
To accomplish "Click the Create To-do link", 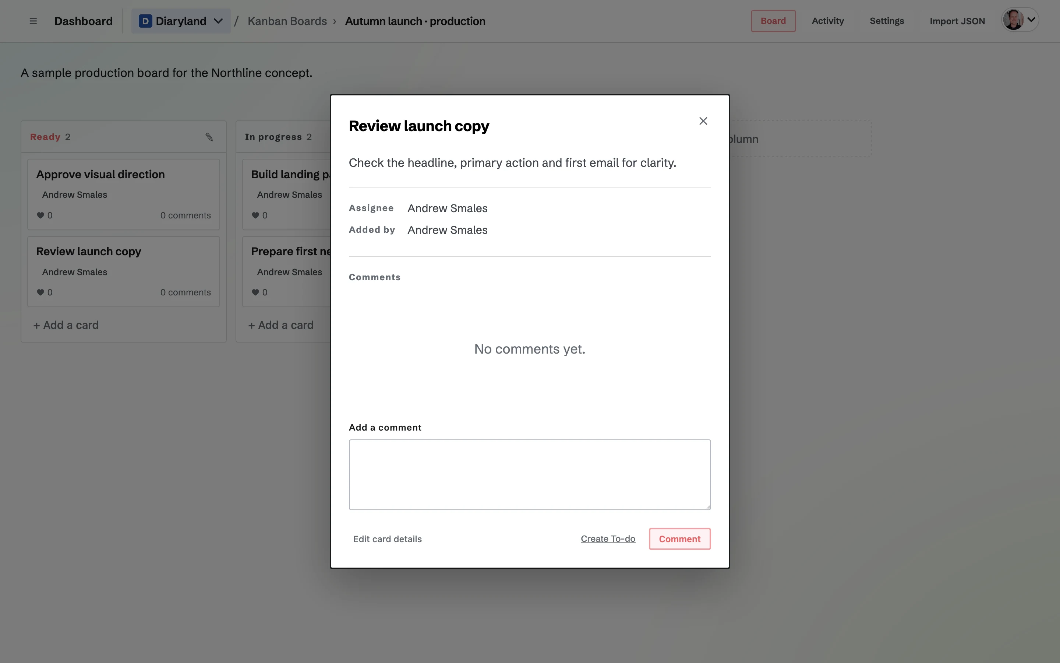I will pyautogui.click(x=608, y=539).
